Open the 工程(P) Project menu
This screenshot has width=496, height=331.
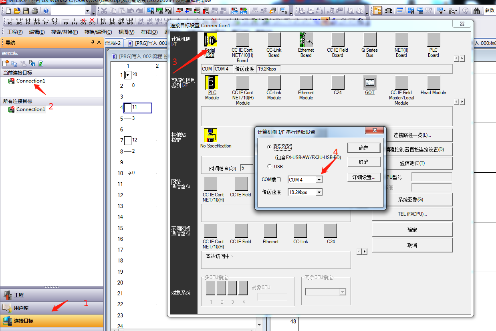point(15,32)
